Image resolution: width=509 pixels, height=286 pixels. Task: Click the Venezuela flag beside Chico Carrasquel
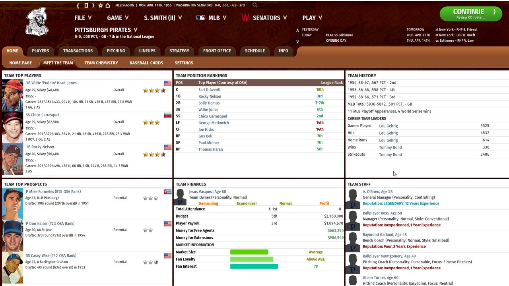168,115
